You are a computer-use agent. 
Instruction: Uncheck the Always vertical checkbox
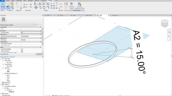pos(22,51)
